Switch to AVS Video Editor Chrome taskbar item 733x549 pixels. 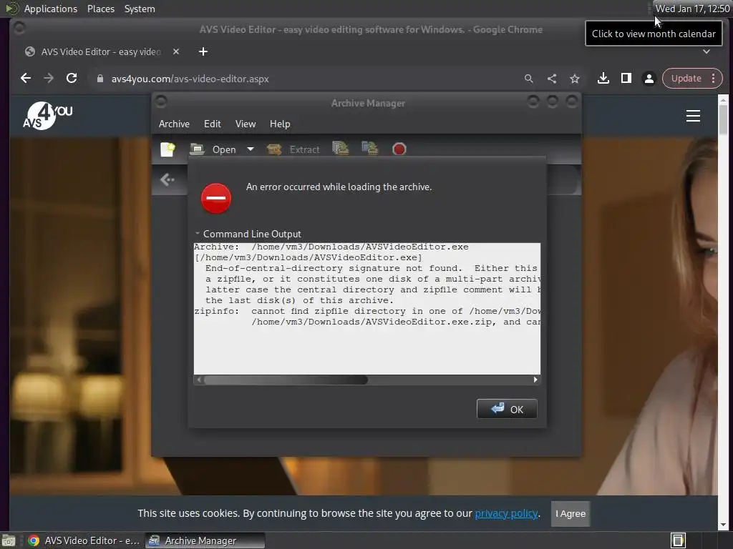(x=84, y=540)
